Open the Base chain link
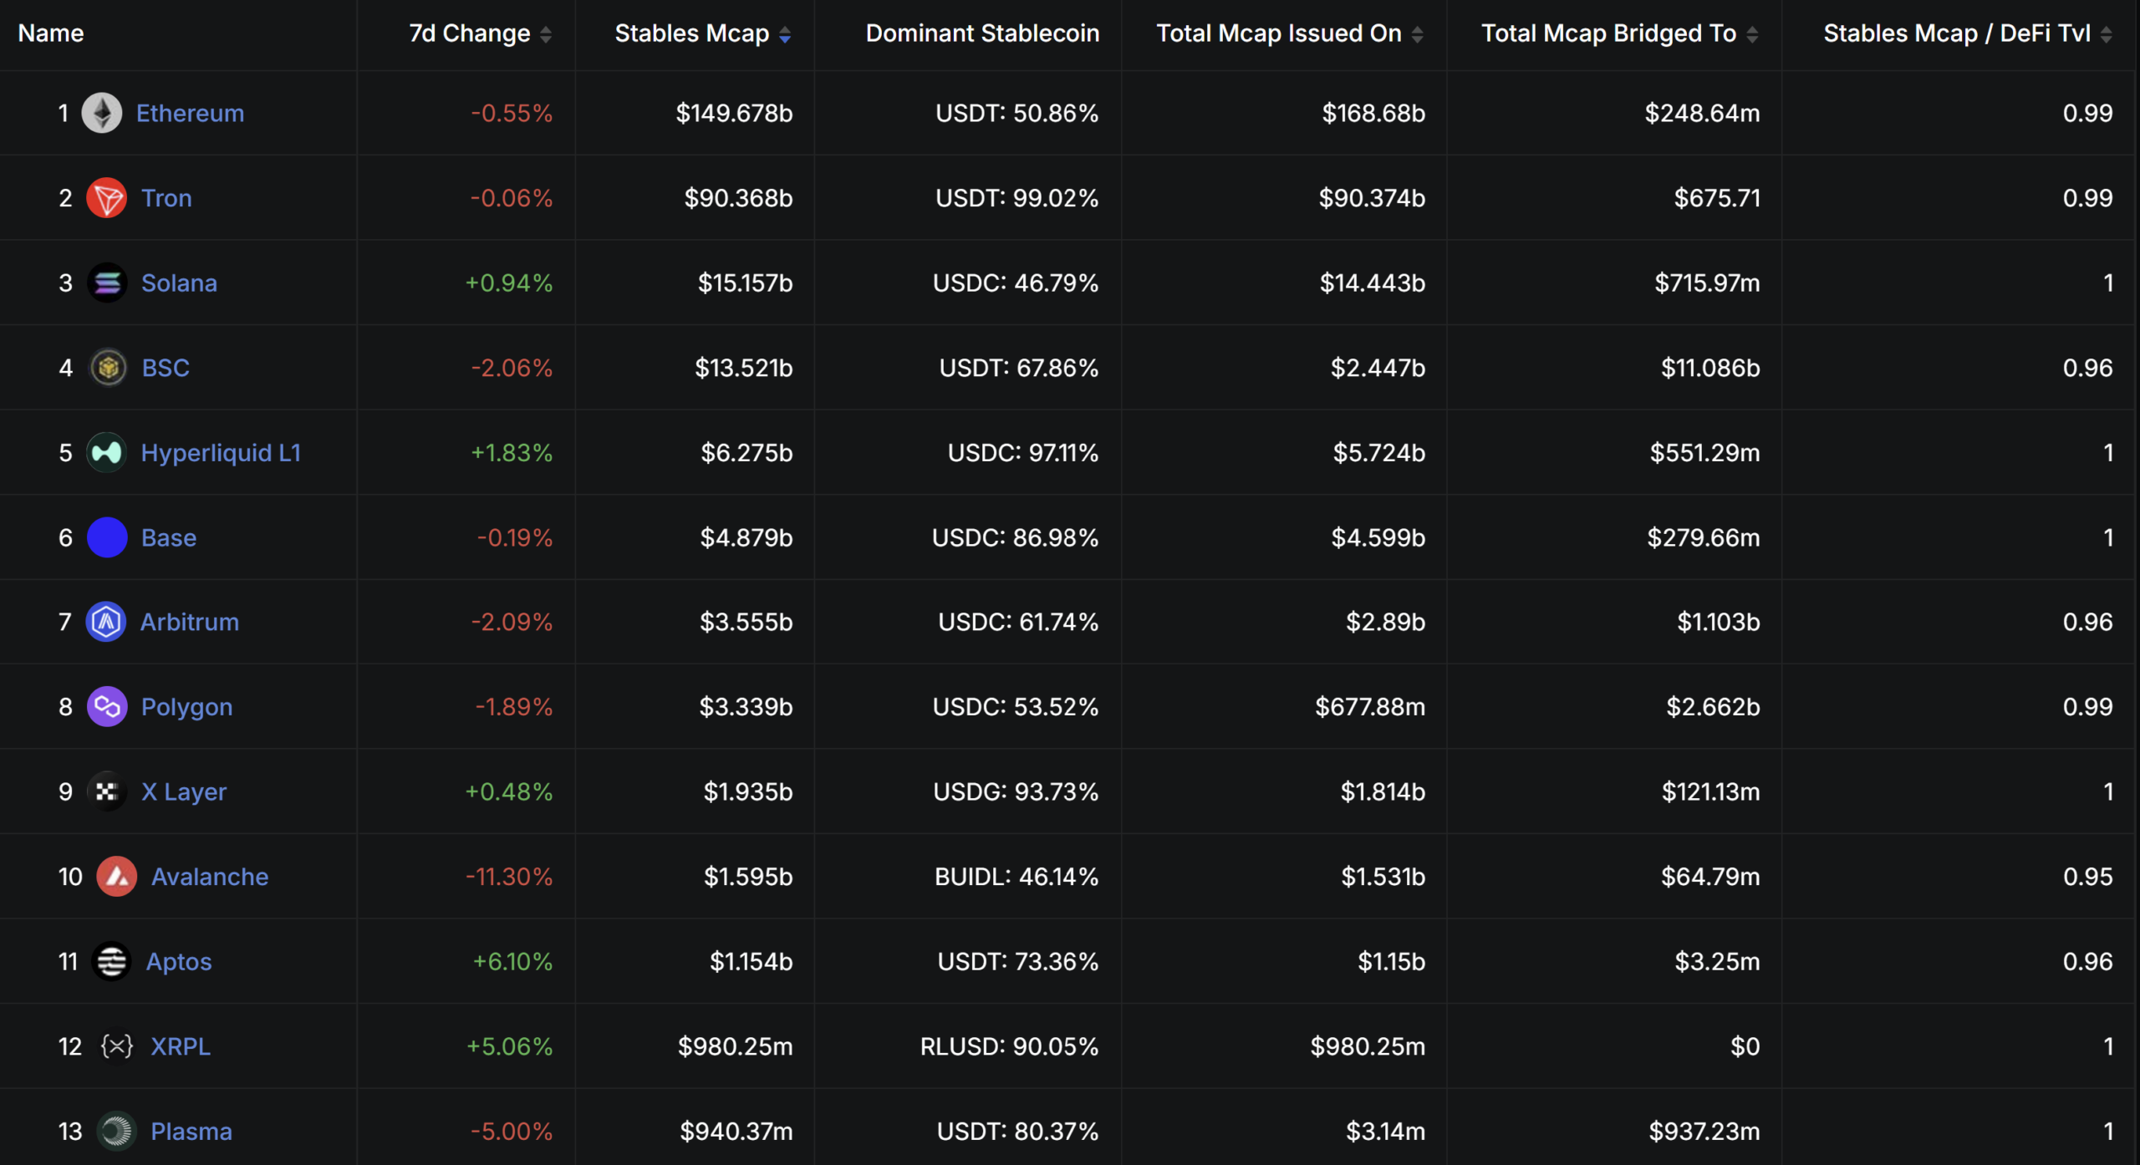 pos(169,537)
